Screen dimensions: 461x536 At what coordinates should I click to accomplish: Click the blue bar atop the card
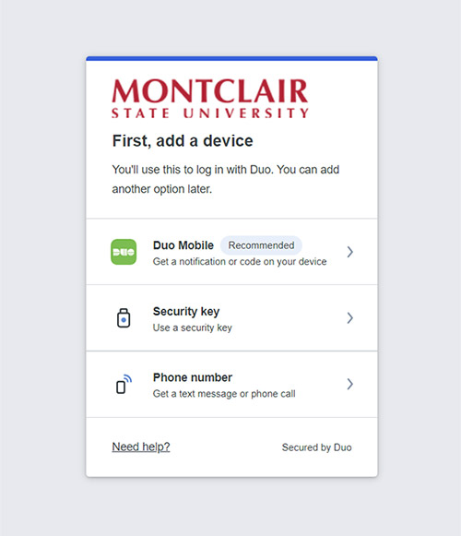pos(231,58)
